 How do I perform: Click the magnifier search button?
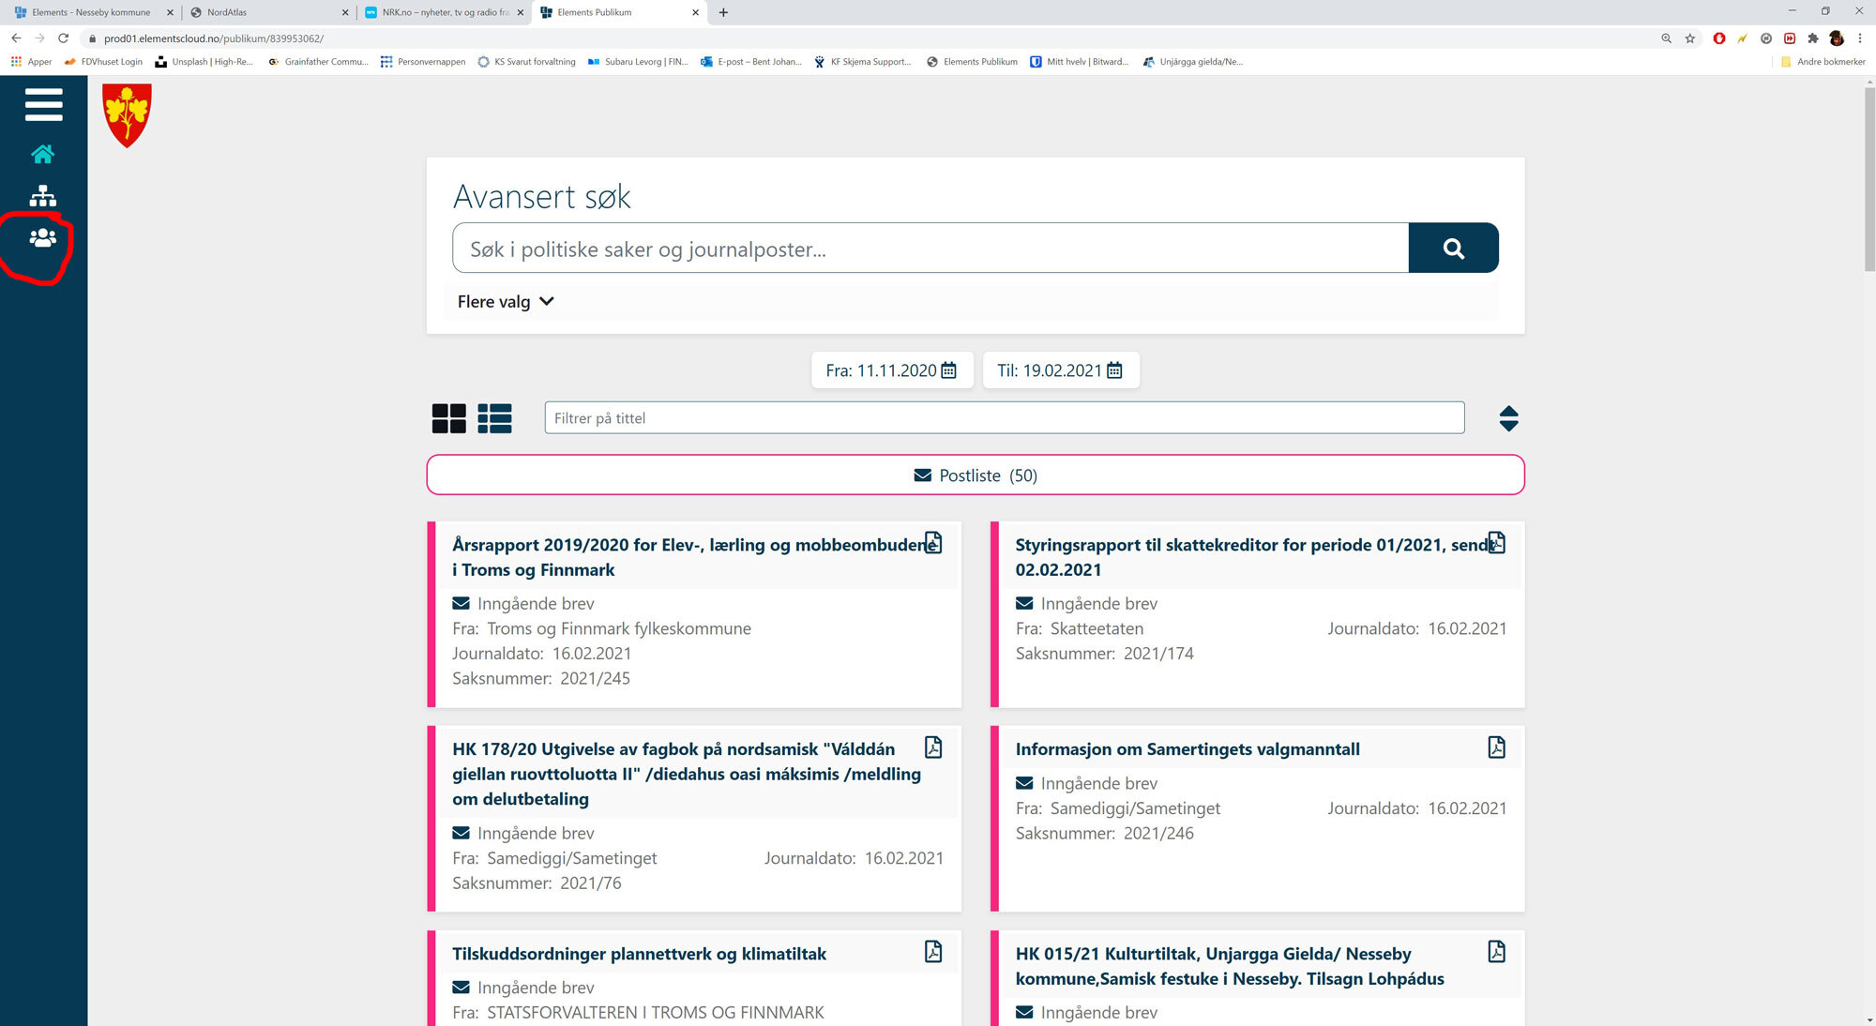coord(1453,248)
